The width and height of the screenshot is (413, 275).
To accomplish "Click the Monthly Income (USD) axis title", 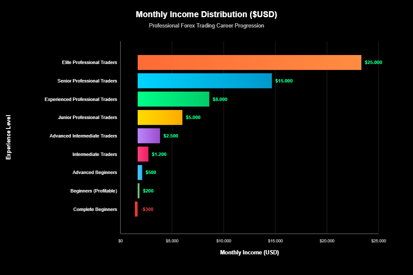I will pyautogui.click(x=250, y=253).
